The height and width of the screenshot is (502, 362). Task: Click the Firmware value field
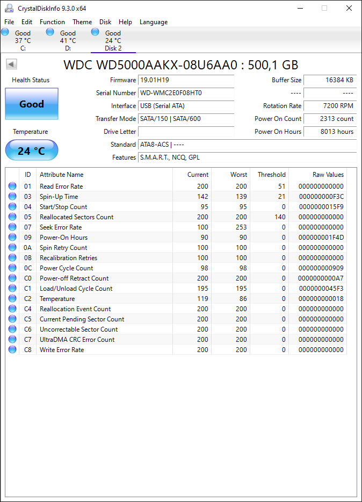pos(186,80)
